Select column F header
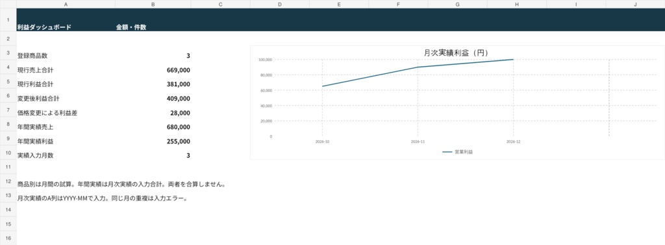The width and height of the screenshot is (665, 245). pos(398,5)
